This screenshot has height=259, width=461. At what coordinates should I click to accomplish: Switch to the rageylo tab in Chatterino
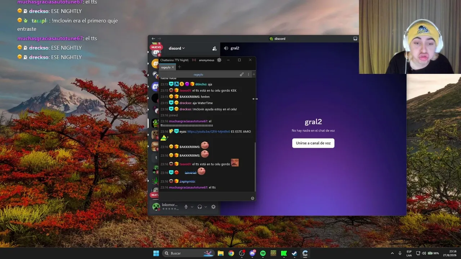click(x=166, y=67)
